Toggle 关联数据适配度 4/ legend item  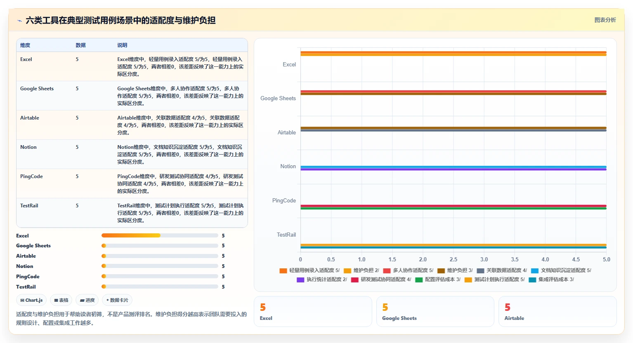[502, 270]
